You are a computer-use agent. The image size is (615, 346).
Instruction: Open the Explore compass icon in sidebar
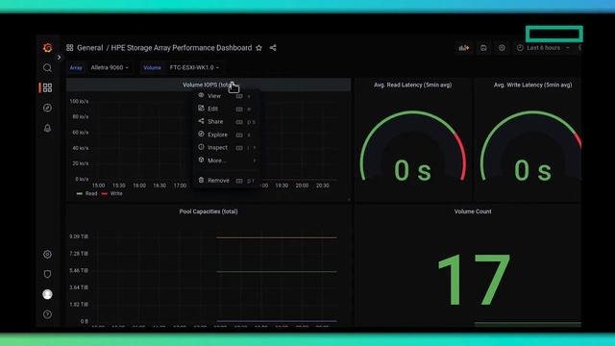(x=47, y=108)
